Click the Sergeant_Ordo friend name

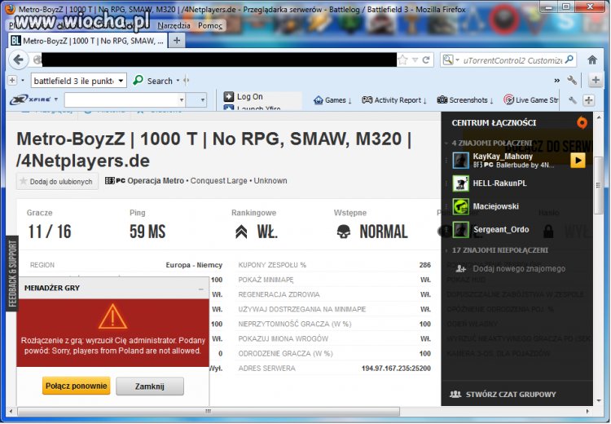click(x=501, y=229)
